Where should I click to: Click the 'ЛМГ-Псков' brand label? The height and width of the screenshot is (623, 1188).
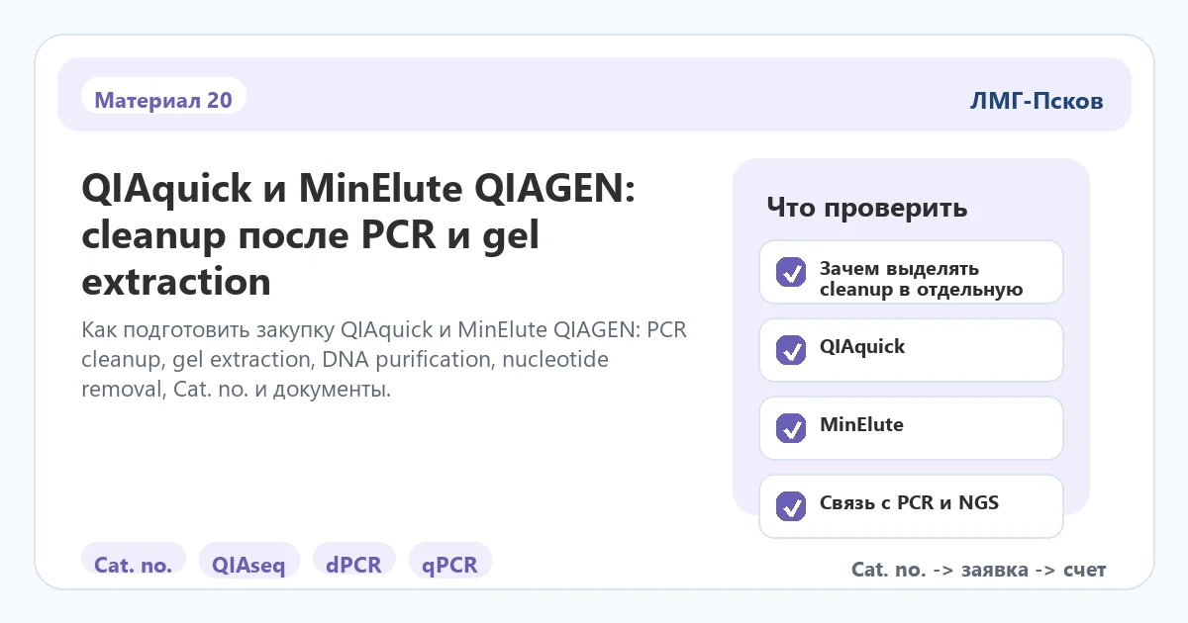click(1037, 100)
